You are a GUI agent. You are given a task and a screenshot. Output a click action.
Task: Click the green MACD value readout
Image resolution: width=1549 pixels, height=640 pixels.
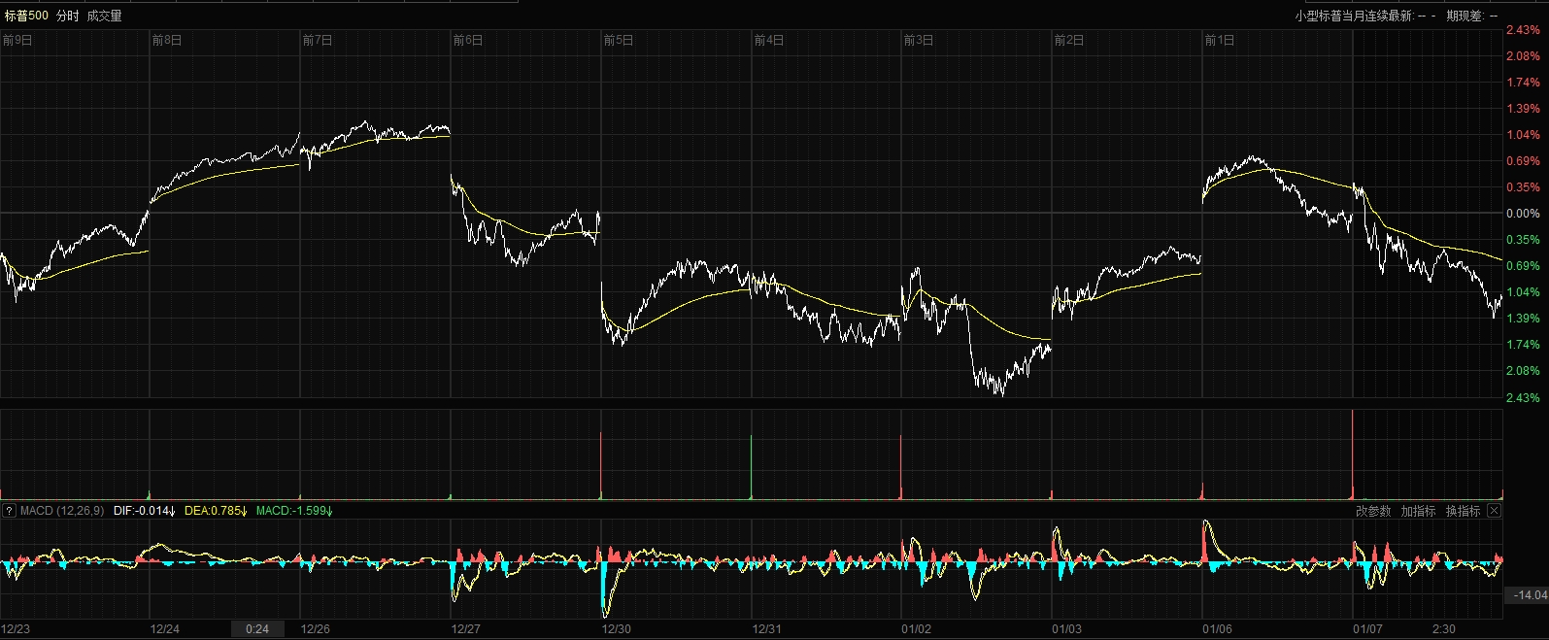pos(293,511)
